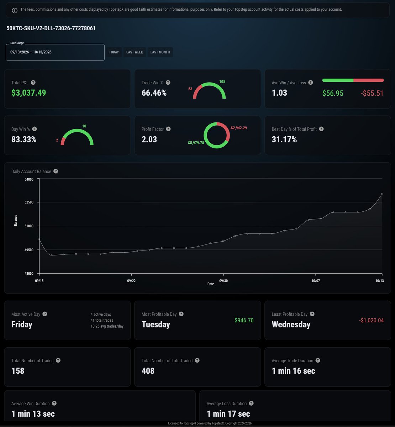Image resolution: width=395 pixels, height=427 pixels.
Task: Click the Total P&L value $3,037.49
Action: click(x=28, y=93)
